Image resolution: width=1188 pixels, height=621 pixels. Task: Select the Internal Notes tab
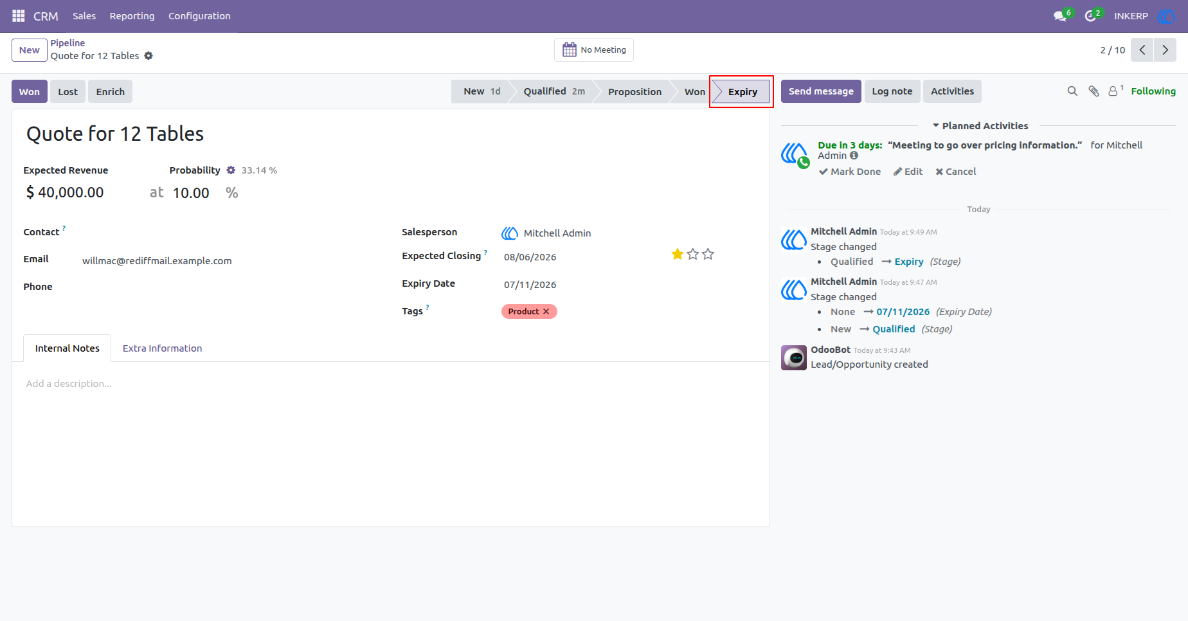click(67, 348)
